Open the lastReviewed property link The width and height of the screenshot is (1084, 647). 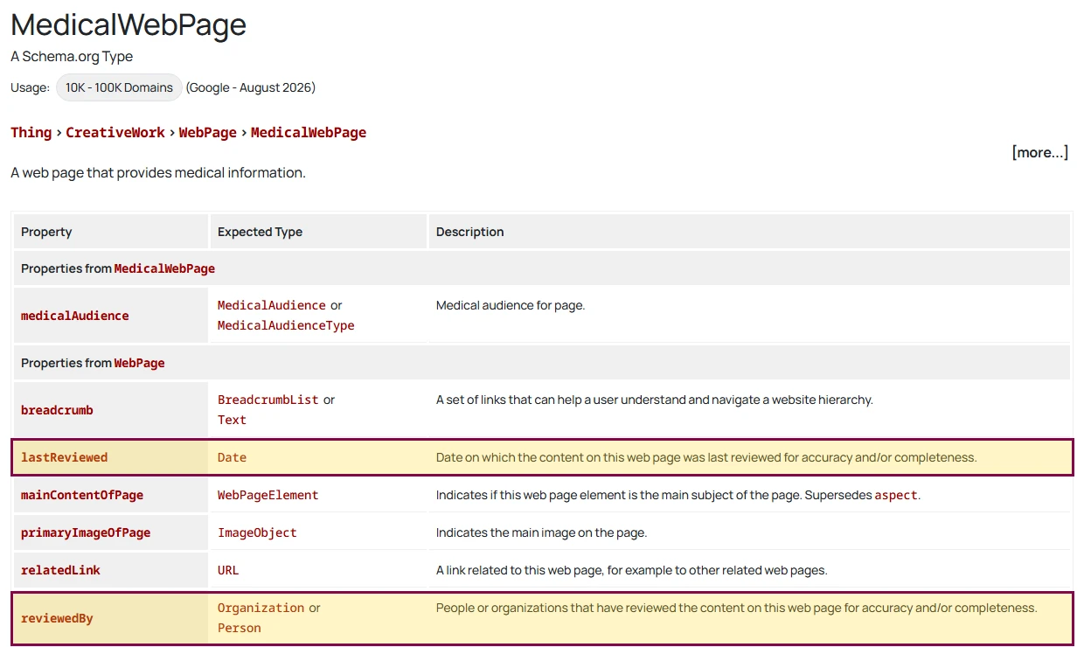click(x=65, y=457)
